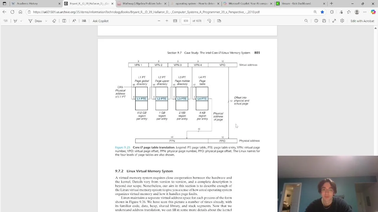Click Edit with Acrobat button
Screen dimensions: 378x212
pyautogui.click(x=362, y=21)
